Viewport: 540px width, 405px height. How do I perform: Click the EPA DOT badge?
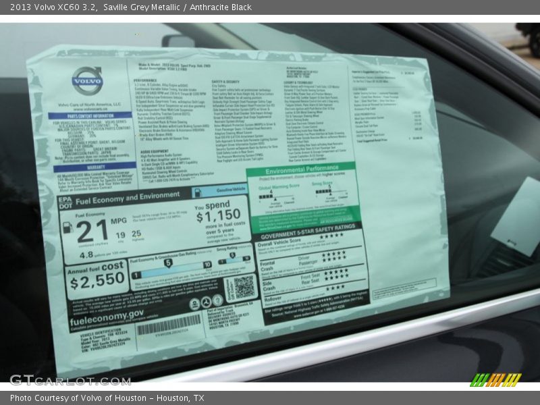[65, 203]
